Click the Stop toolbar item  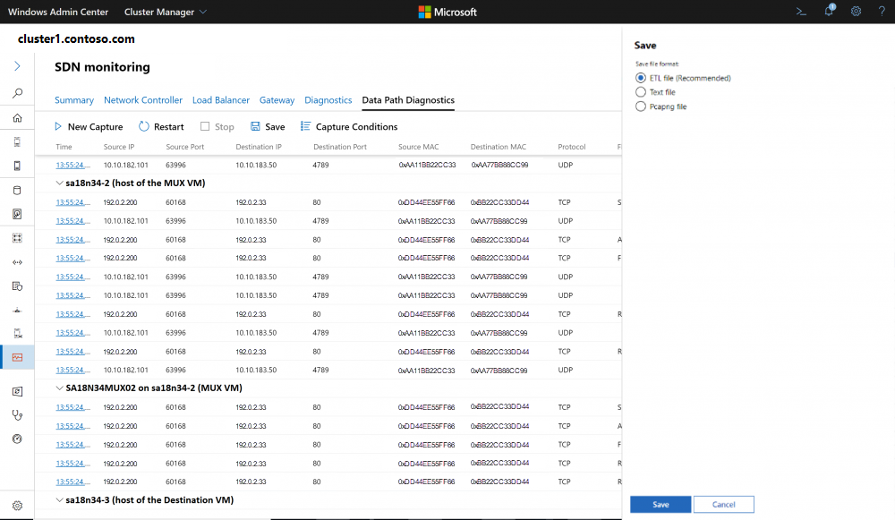point(217,127)
